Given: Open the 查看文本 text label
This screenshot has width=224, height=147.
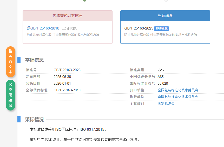Looking at the screenshot, I should tap(10, 64).
